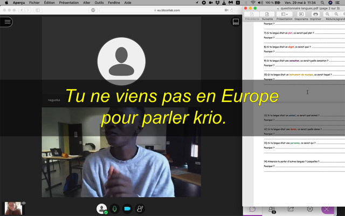Screen dimensions: 345x216
Task: Change the video view layout icon
Action: tap(236, 22)
